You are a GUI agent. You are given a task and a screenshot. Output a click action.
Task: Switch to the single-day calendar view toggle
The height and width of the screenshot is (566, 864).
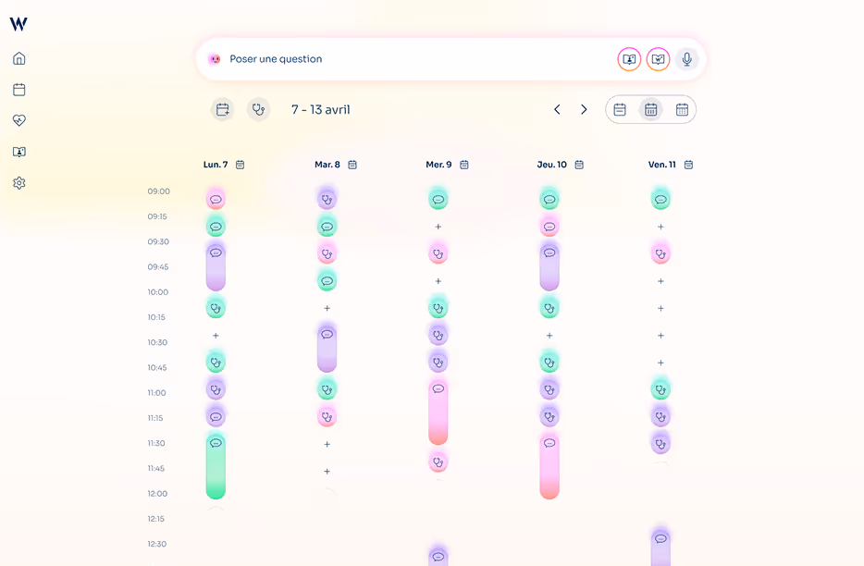tap(620, 109)
